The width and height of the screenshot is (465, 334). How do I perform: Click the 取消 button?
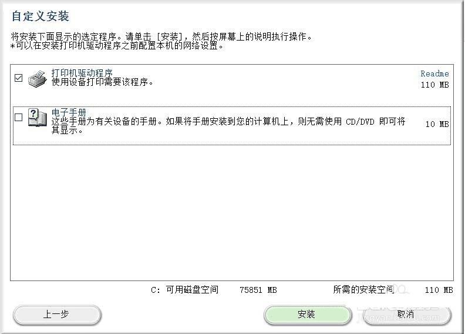(406, 315)
